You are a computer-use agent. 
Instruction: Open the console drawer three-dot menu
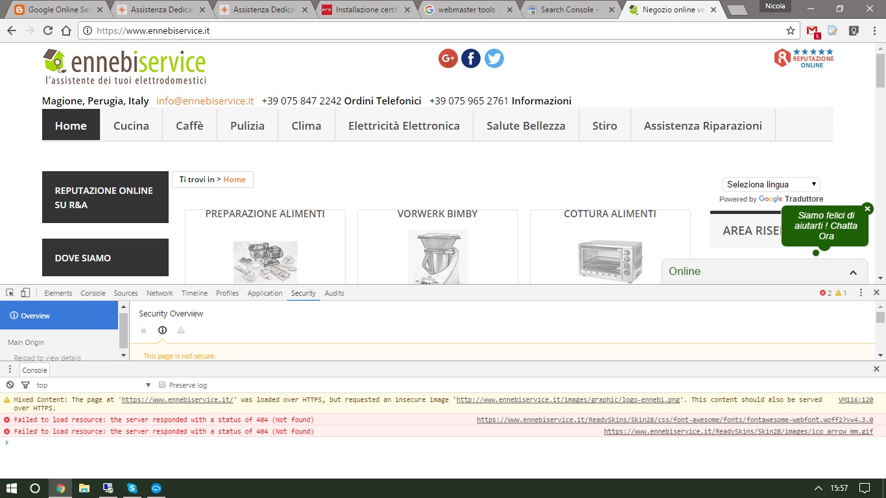10,370
